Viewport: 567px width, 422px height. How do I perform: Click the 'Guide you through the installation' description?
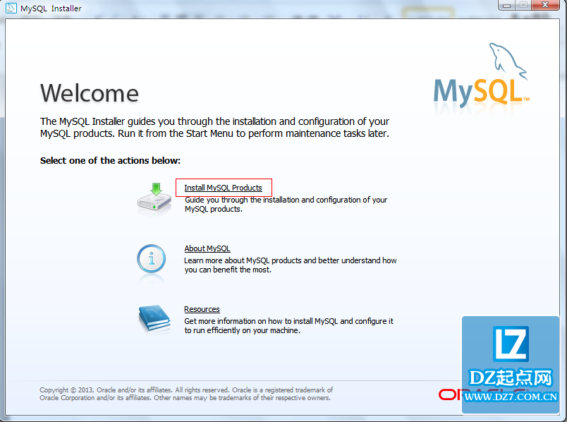click(x=286, y=205)
